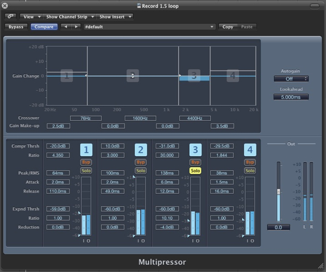
Task: Select the next preset arrow
Action: pos(76,27)
